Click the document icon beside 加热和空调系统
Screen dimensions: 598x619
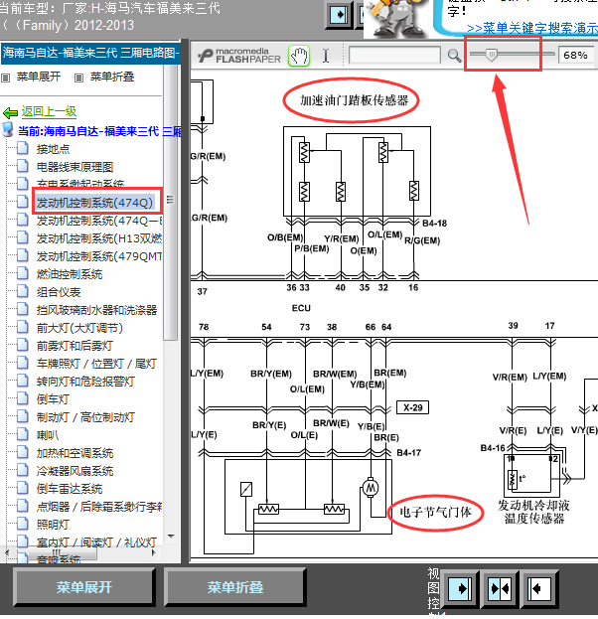coord(23,452)
